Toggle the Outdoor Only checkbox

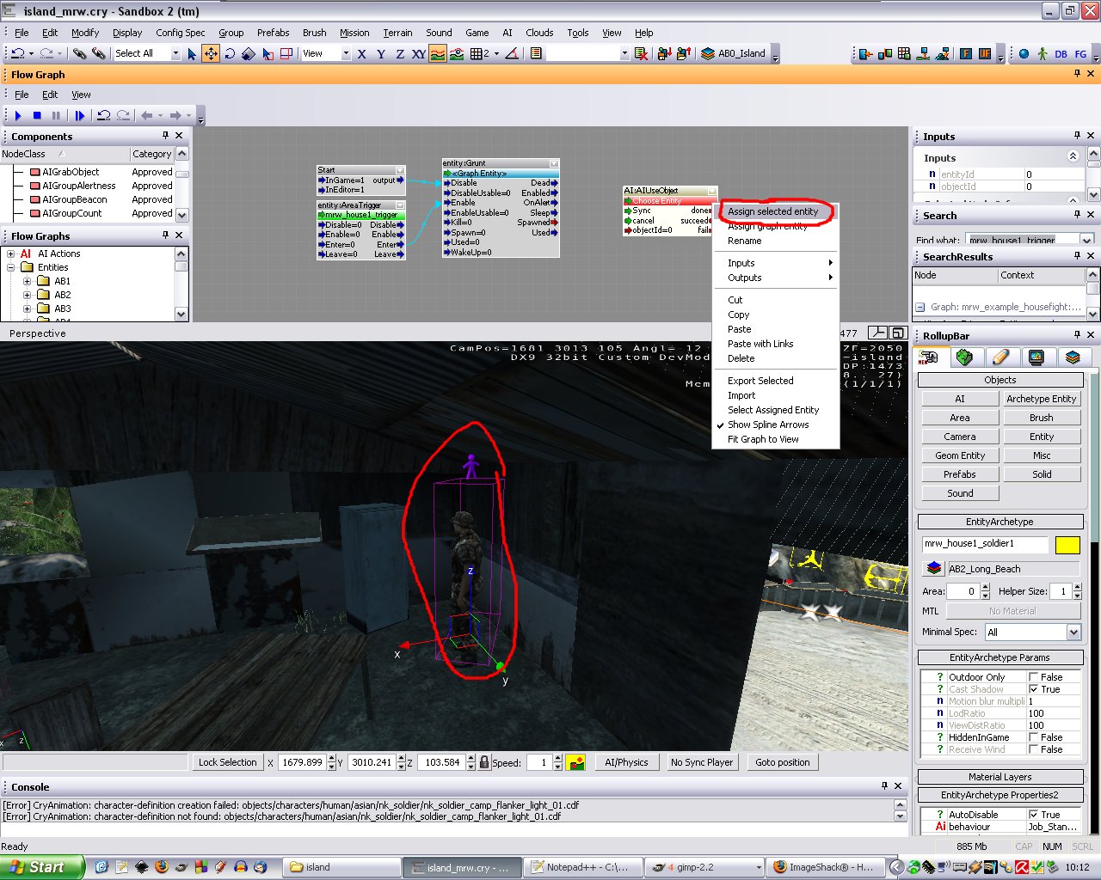click(x=1033, y=677)
